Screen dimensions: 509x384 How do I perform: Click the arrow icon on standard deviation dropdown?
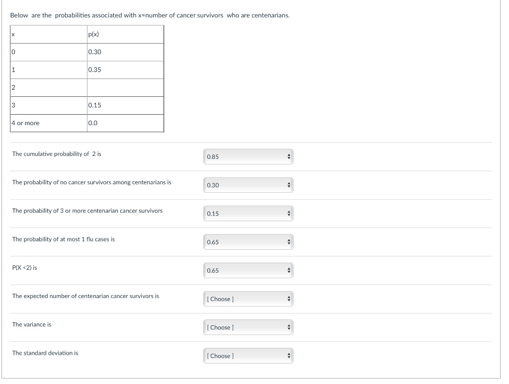[x=289, y=356]
